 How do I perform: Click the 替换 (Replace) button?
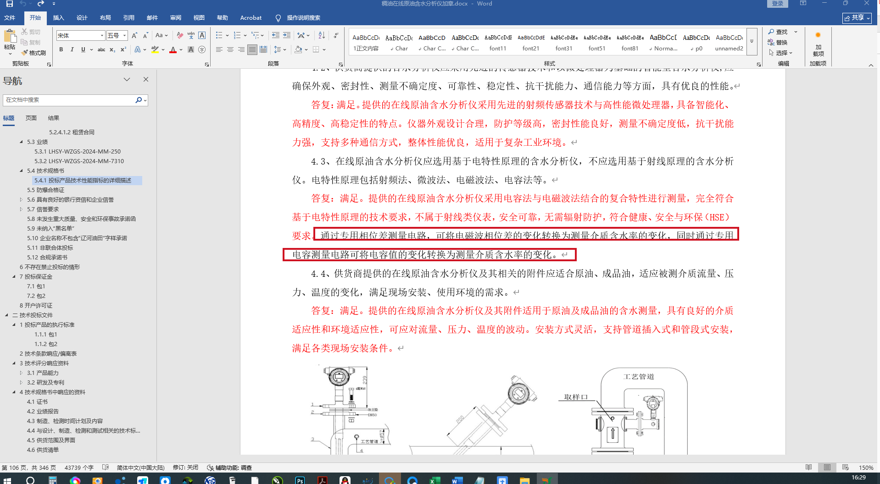point(778,42)
